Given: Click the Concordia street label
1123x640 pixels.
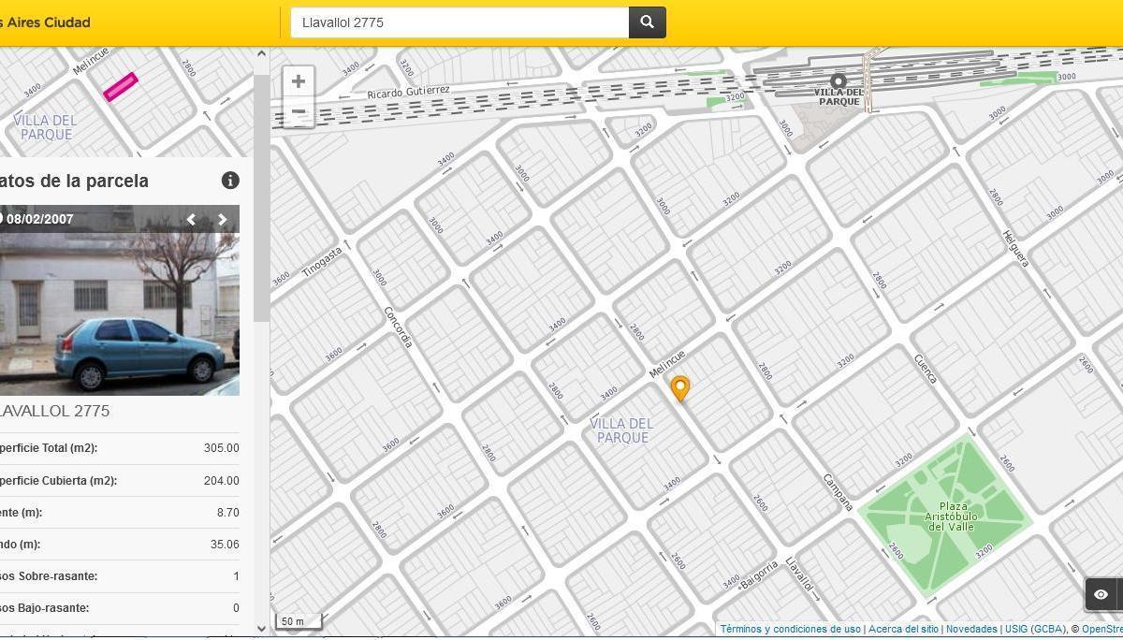Looking at the screenshot, I should coord(399,327).
